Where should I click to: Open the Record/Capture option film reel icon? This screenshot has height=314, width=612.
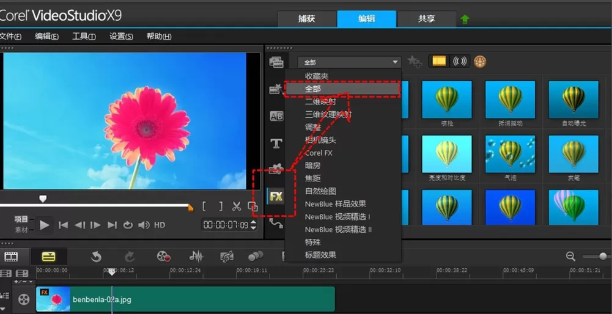(x=163, y=257)
